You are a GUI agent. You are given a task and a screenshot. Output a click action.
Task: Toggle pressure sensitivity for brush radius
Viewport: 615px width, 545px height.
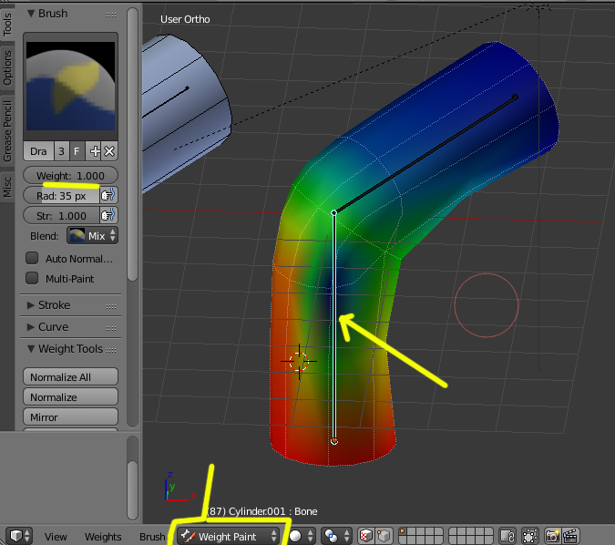coord(108,195)
